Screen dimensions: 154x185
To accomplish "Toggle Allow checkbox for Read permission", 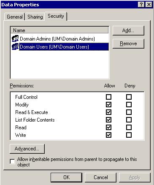I will click(x=108, y=128).
